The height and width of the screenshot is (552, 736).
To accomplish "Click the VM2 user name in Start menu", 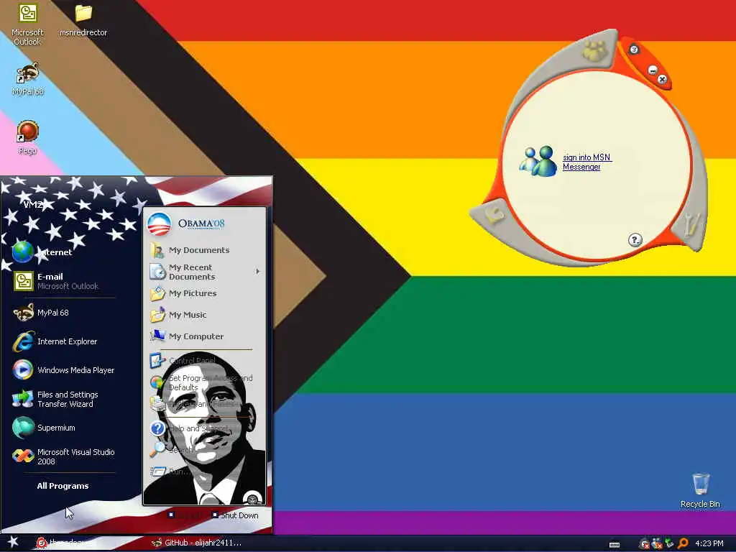I will pyautogui.click(x=33, y=205).
